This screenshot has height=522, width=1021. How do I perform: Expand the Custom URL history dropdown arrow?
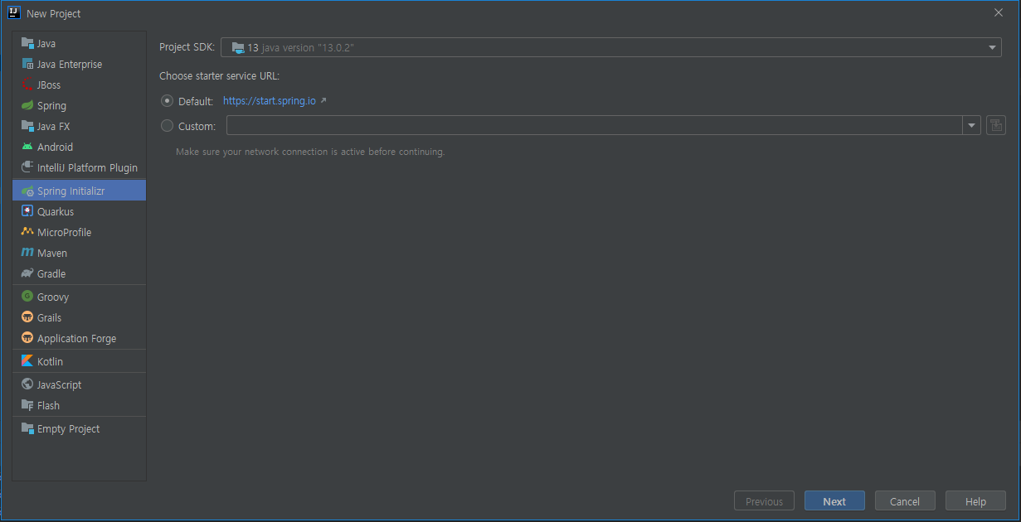tap(971, 126)
